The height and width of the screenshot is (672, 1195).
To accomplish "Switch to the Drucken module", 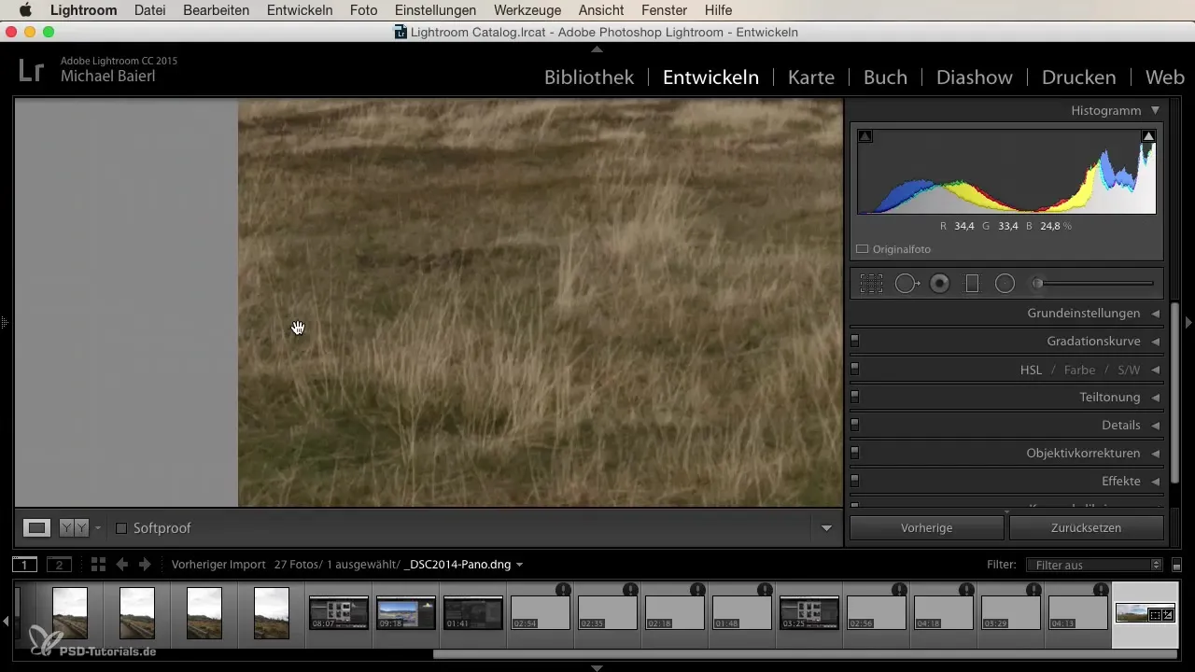I will [x=1078, y=77].
